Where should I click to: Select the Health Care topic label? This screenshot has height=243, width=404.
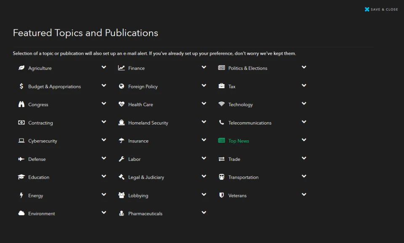tap(141, 104)
